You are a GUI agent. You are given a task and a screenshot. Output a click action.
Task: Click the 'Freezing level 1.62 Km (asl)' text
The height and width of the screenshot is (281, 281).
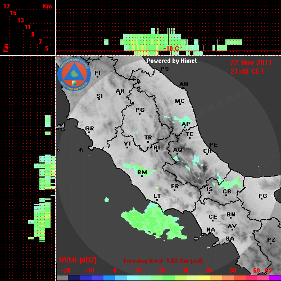tap(163, 261)
